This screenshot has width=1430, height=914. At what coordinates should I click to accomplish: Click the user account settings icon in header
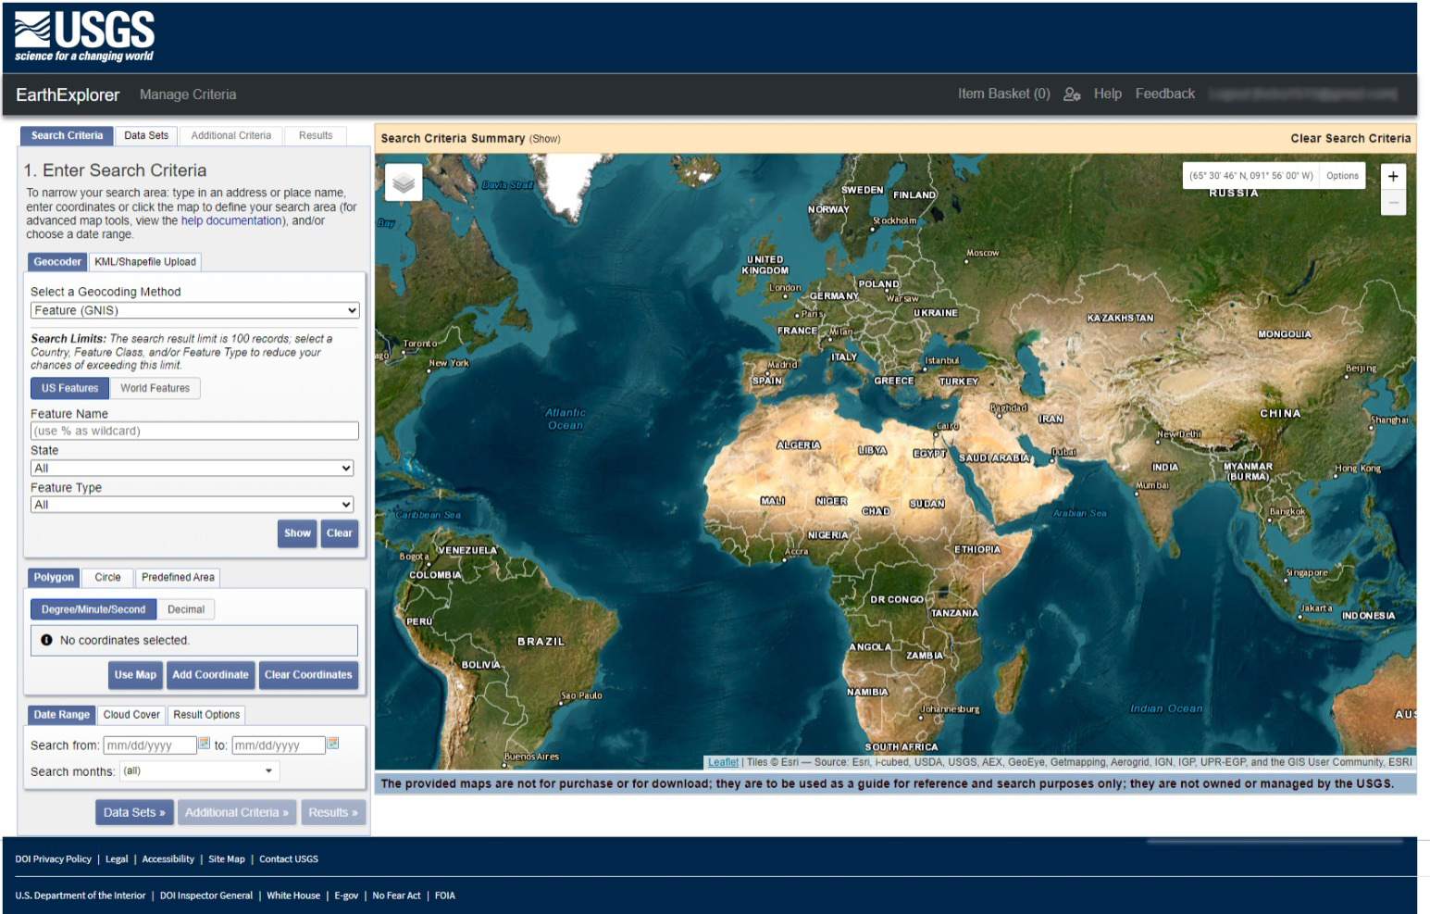pyautogui.click(x=1071, y=94)
